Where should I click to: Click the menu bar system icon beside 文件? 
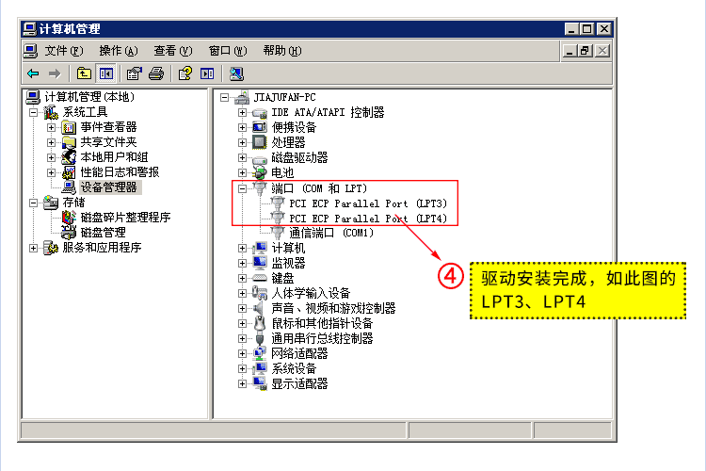[30, 51]
